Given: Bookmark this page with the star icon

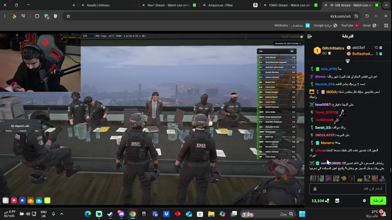Looking at the screenshot, I should coord(68,16).
